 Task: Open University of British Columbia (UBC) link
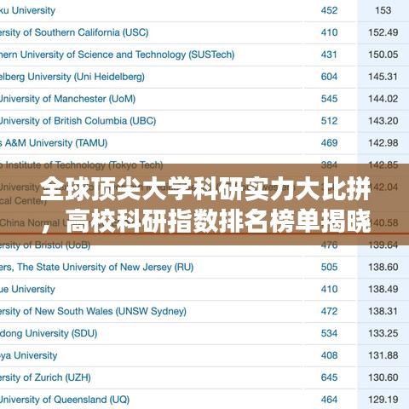pyautogui.click(x=78, y=121)
